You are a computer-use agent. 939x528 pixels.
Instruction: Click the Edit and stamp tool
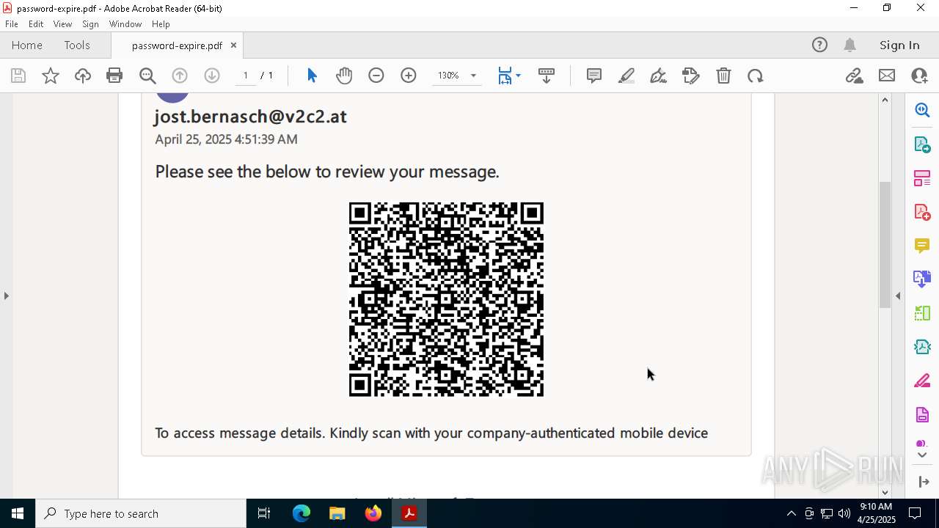691,76
